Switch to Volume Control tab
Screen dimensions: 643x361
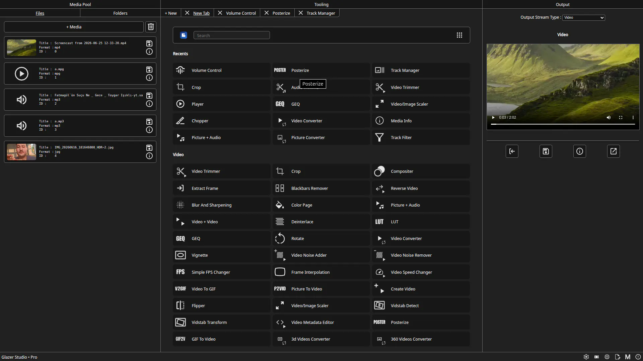click(x=241, y=13)
